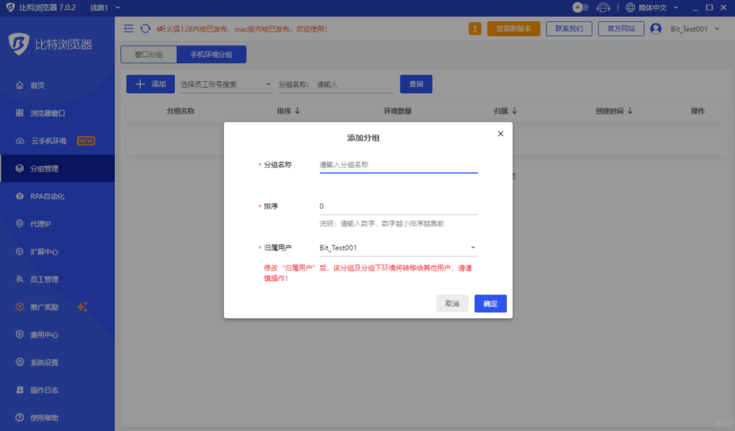Click the refresh icon in the toolbar

click(145, 29)
